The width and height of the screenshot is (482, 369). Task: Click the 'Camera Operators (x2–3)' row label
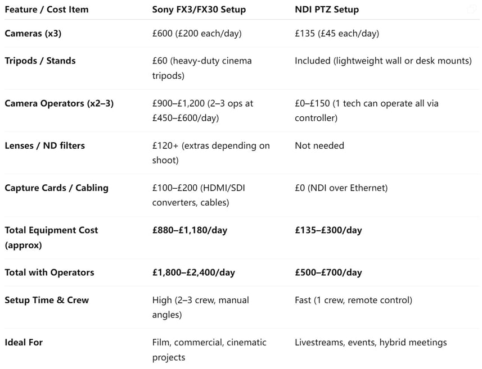coord(59,103)
